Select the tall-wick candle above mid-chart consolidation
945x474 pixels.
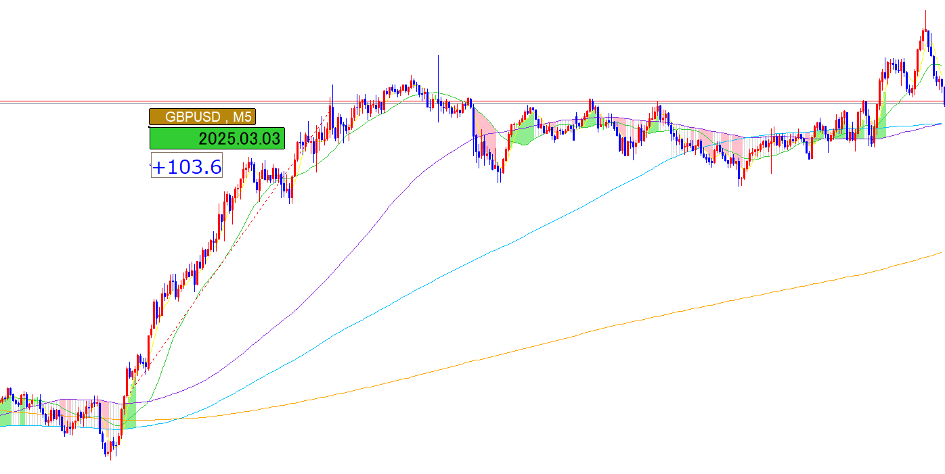pos(438,88)
